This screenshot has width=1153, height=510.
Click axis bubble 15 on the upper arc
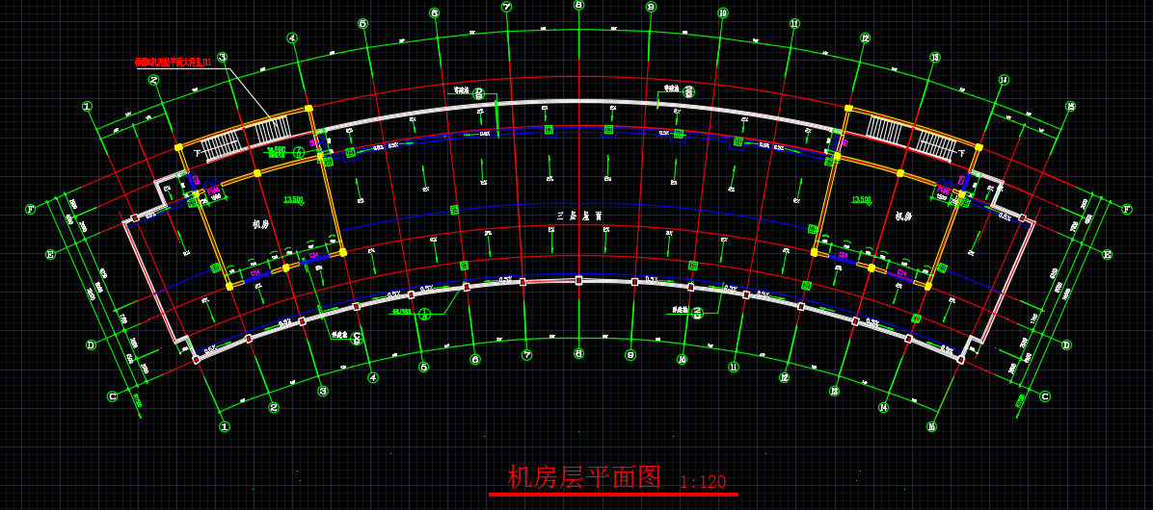coord(1071,107)
